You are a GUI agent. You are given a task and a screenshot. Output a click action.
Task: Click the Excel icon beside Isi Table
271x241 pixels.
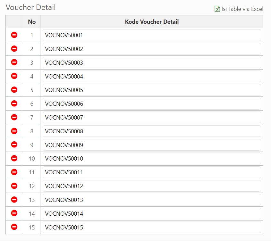tap(217, 9)
